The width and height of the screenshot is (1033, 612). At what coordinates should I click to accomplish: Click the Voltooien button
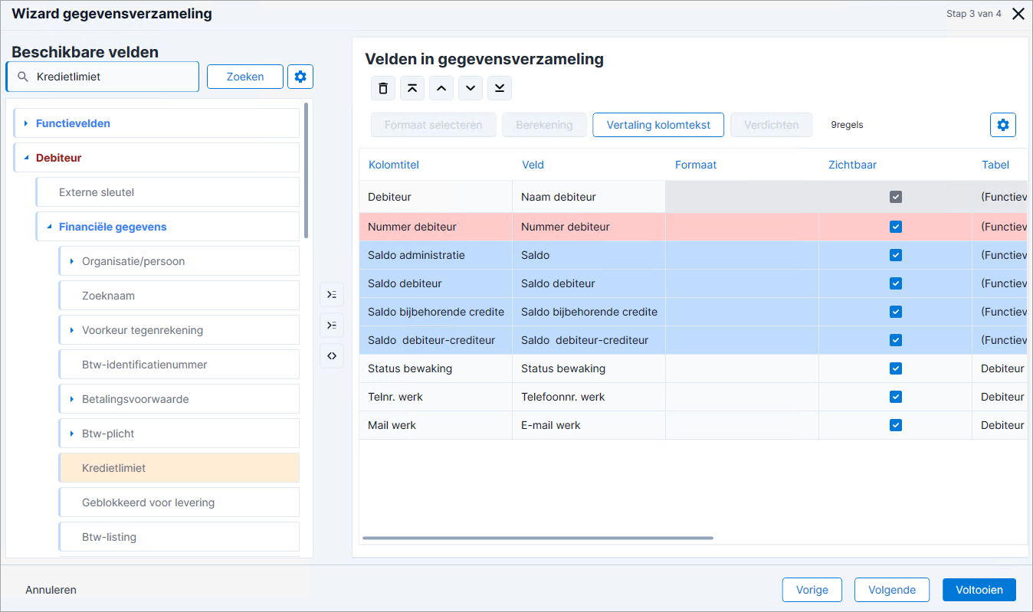coord(979,590)
